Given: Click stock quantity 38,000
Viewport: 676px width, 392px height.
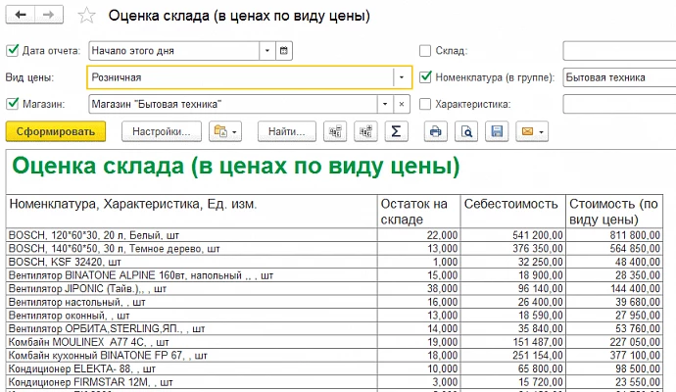Looking at the screenshot, I should point(442,288).
